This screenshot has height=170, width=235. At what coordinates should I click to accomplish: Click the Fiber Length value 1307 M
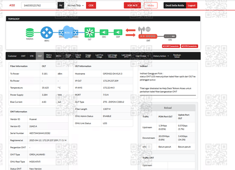pos(107,109)
